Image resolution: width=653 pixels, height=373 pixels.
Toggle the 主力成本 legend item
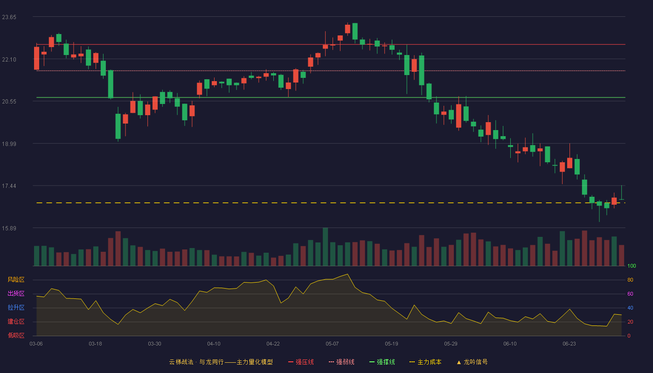coord(425,362)
